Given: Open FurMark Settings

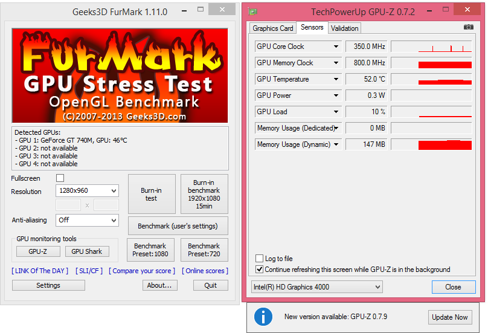Looking at the screenshot, I should point(48,285).
